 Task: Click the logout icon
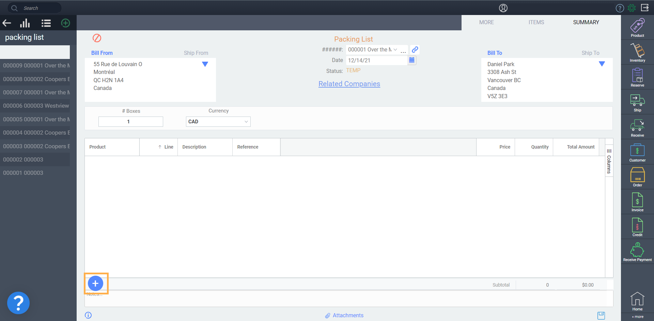coord(645,7)
